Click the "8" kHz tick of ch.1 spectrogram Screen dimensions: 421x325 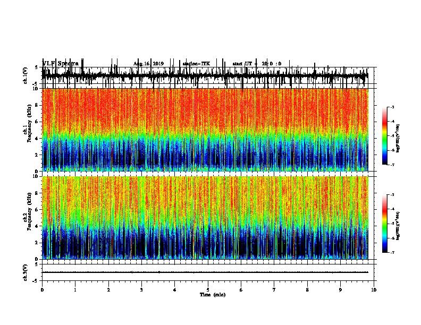point(37,105)
